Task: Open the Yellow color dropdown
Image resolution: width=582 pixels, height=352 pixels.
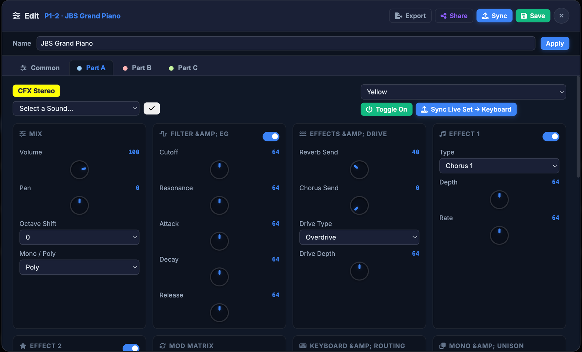Action: tap(463, 92)
